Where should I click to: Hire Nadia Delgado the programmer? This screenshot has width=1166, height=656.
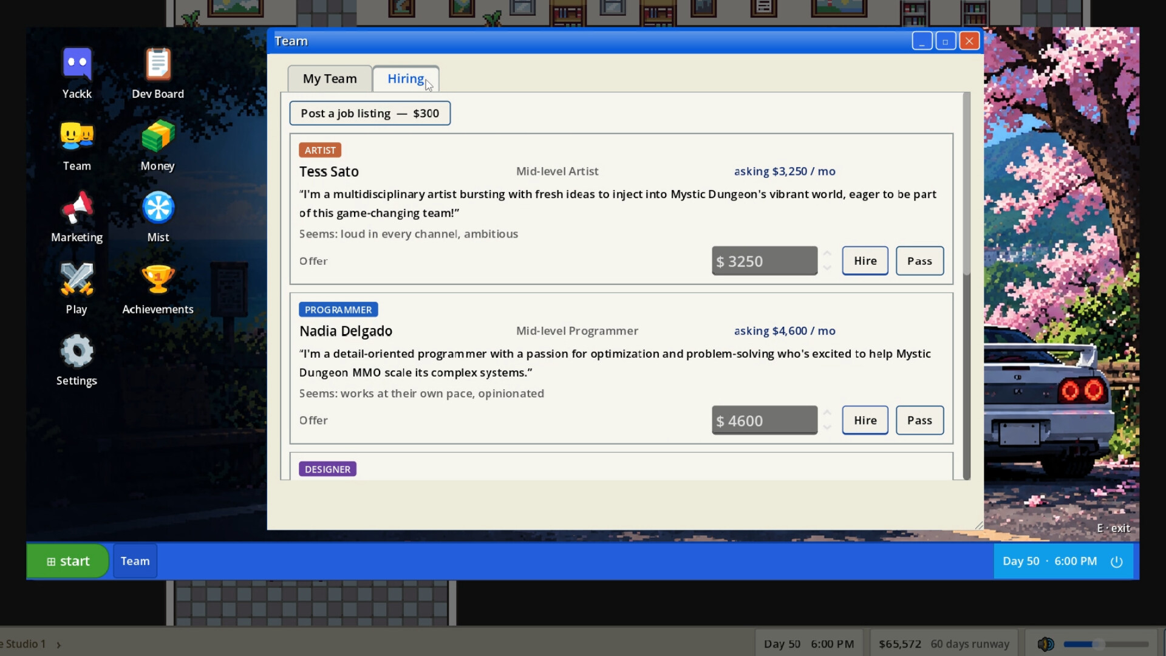point(865,420)
